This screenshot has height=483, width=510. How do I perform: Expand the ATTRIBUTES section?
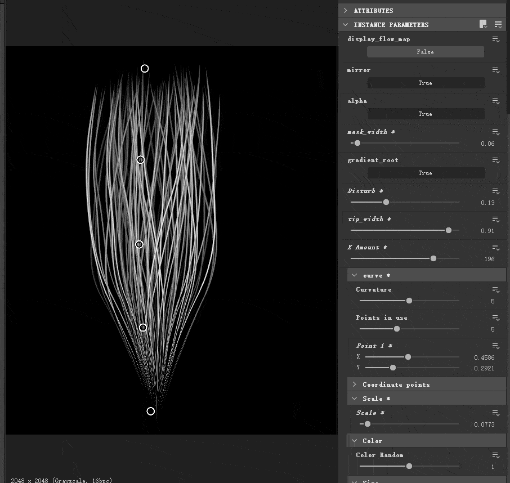346,10
